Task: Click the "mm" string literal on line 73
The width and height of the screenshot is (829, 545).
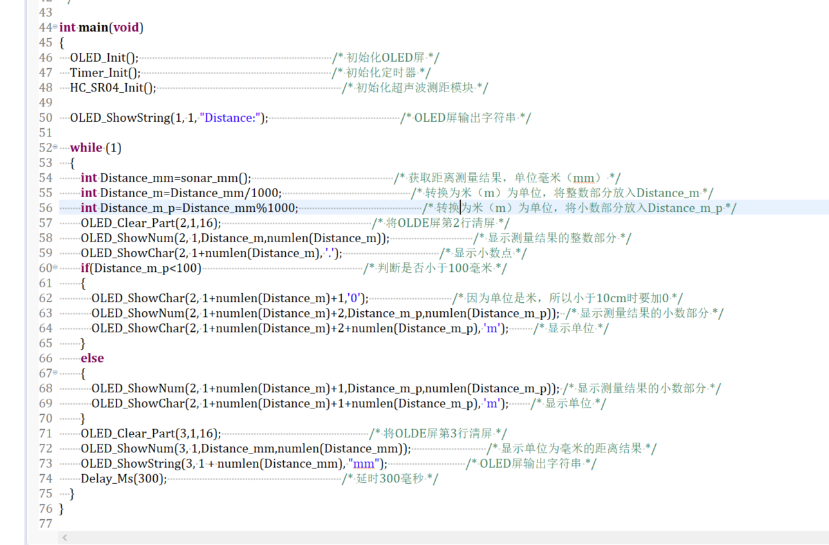Action: coord(363,463)
